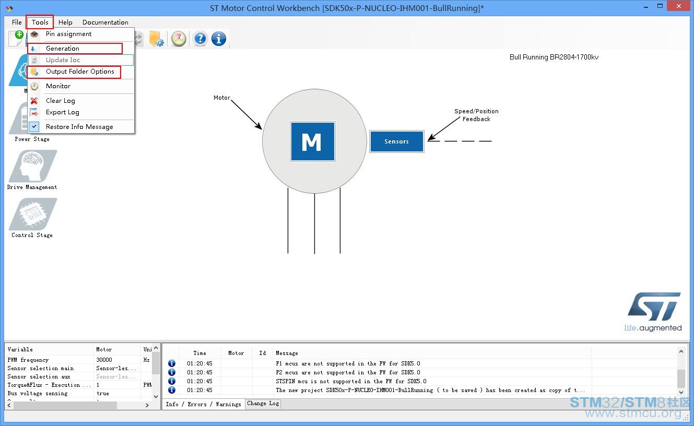The height and width of the screenshot is (426, 694).
Task: Click the Time column header in log
Action: point(199,353)
